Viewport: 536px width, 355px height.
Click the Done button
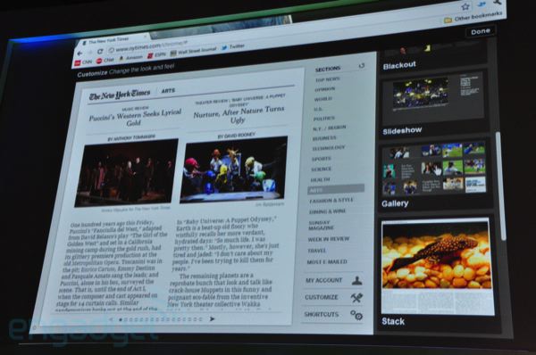tap(481, 31)
